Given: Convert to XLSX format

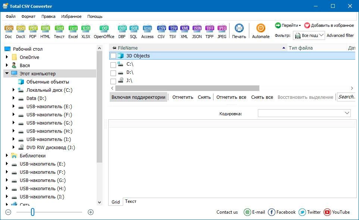Looking at the screenshot, I should tap(86, 31).
